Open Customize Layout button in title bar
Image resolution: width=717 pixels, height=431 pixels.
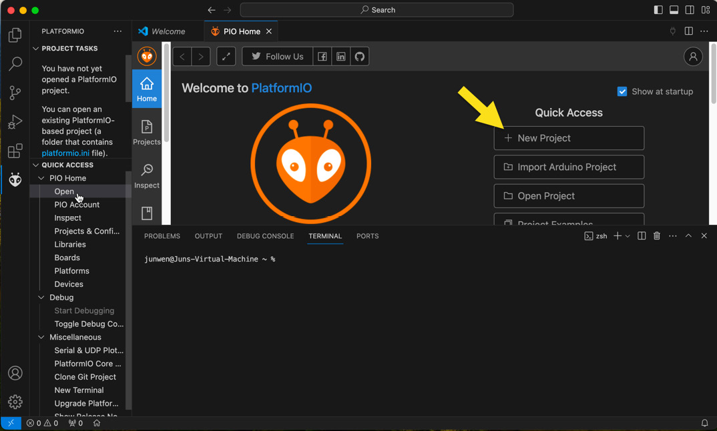pyautogui.click(x=706, y=10)
